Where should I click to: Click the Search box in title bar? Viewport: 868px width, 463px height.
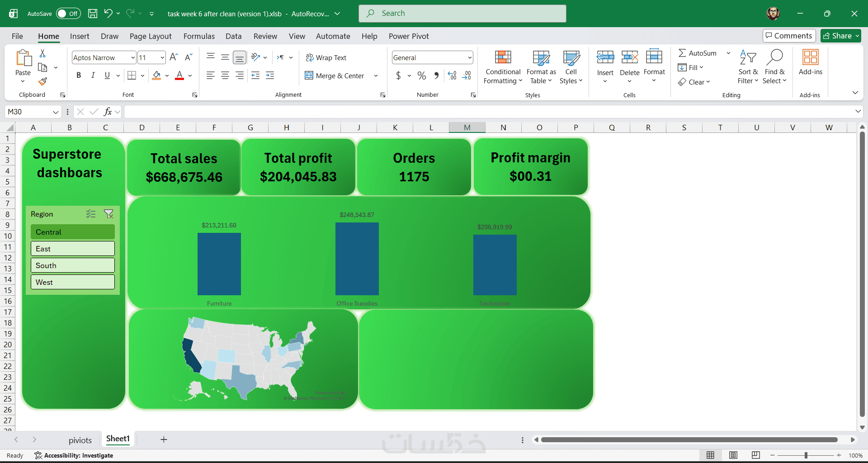pos(462,14)
